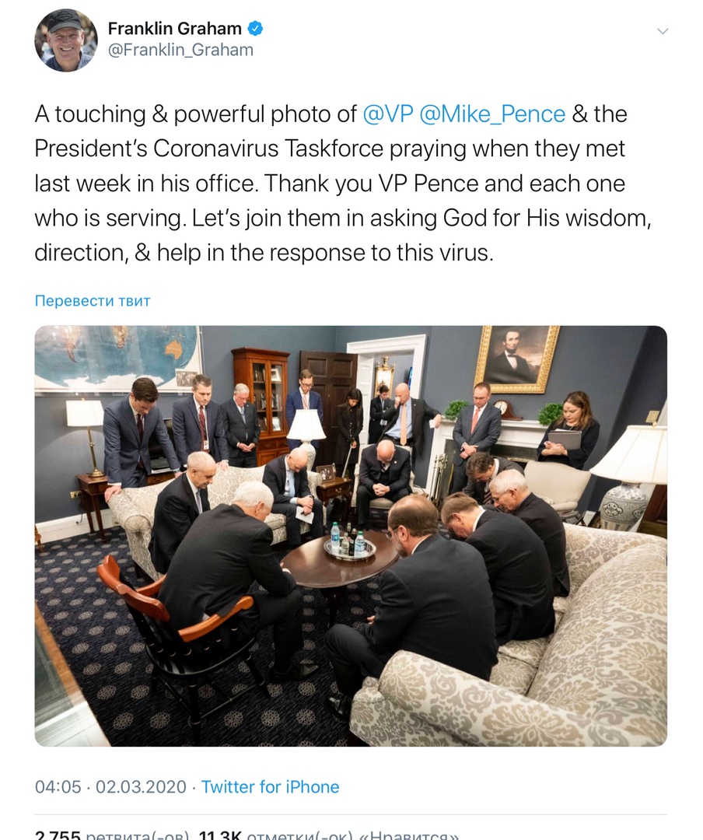Follow the @VP mention link

[387, 114]
